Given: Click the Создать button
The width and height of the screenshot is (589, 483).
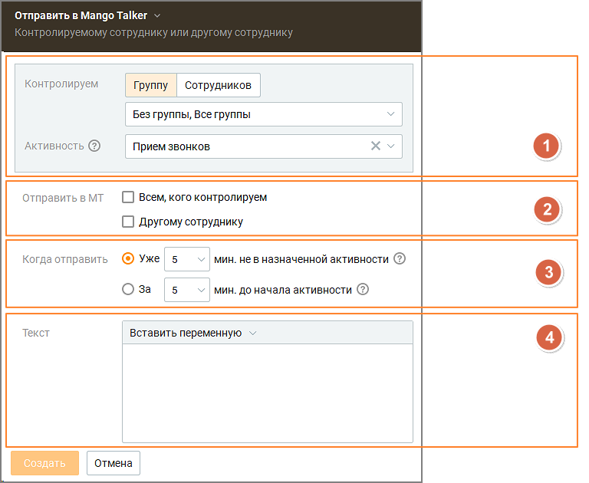Looking at the screenshot, I should (x=44, y=463).
